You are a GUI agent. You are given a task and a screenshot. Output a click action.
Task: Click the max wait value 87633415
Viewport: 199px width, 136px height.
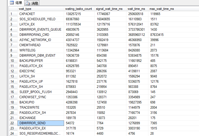(157, 35)
